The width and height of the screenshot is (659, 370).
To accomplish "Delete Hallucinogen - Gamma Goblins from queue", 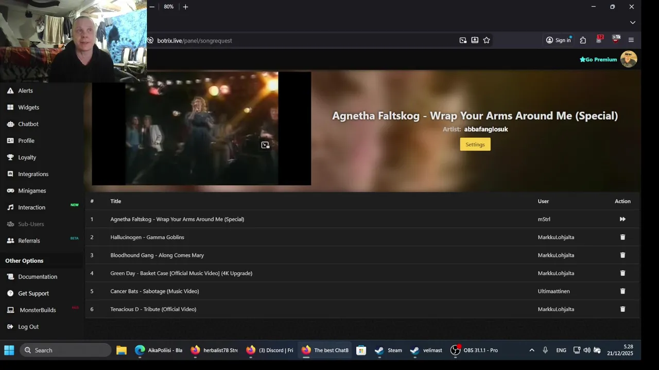I will pyautogui.click(x=622, y=237).
